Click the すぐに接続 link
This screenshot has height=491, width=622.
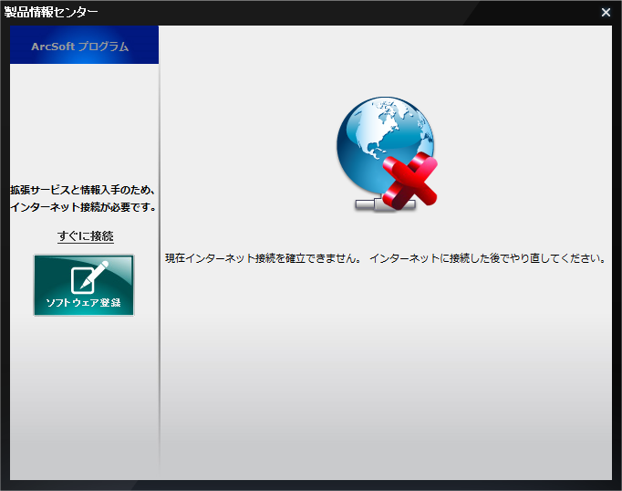pyautogui.click(x=86, y=236)
